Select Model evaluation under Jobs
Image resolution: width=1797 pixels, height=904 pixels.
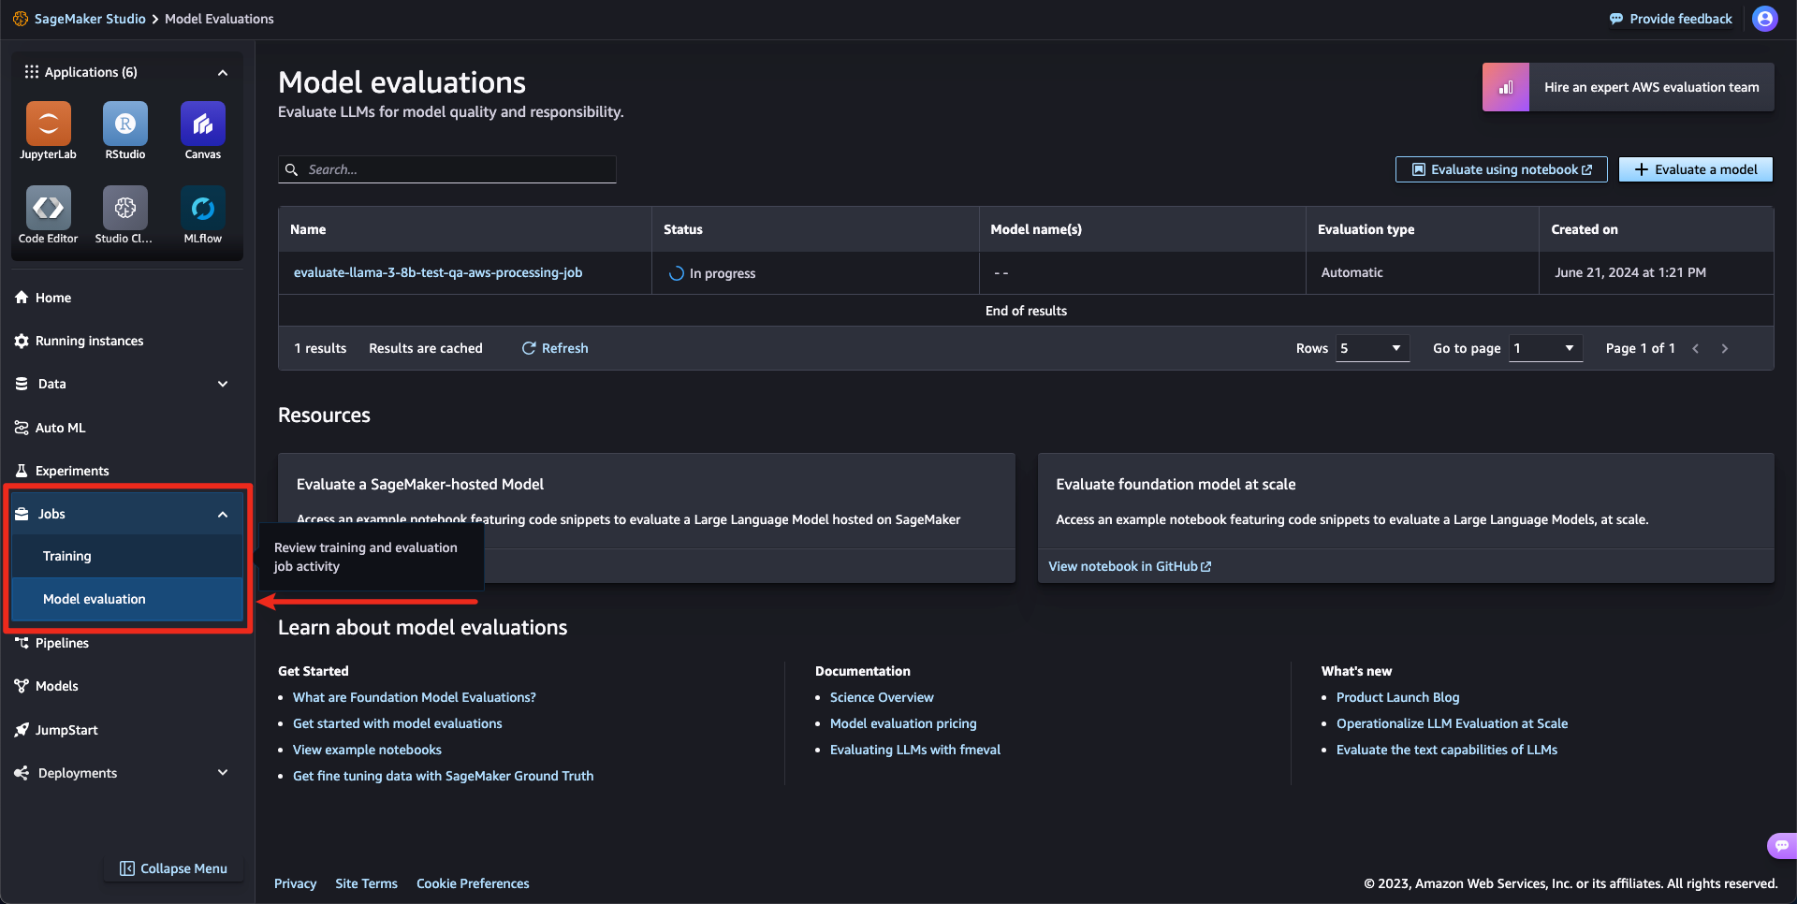click(x=127, y=599)
